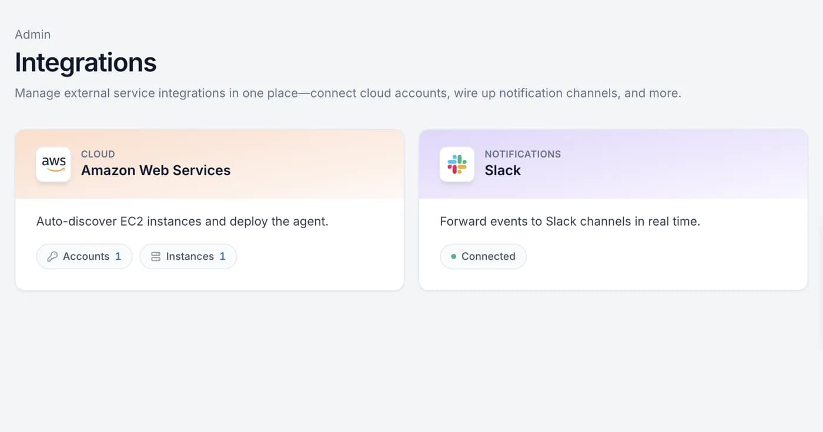
Task: Click "Forward events to Slack channels in real time."
Action: pos(570,222)
